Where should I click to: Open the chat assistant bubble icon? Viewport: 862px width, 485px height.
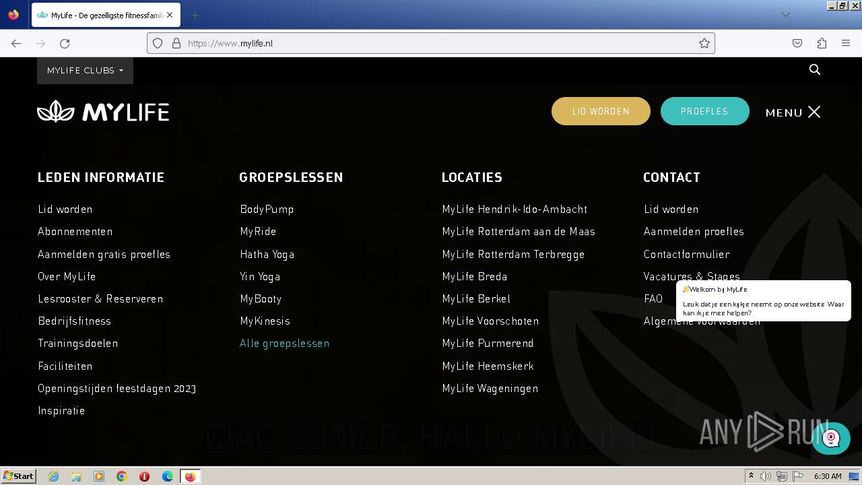tap(831, 438)
